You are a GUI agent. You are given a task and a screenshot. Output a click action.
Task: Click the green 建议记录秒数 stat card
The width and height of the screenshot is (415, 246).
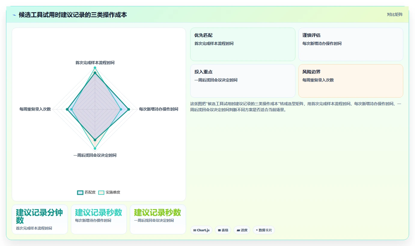coord(158,219)
